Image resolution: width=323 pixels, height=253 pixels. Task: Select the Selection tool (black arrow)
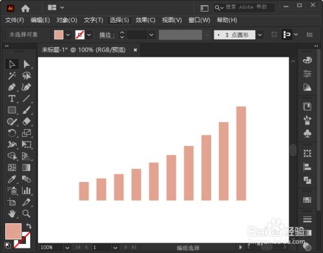(12, 64)
